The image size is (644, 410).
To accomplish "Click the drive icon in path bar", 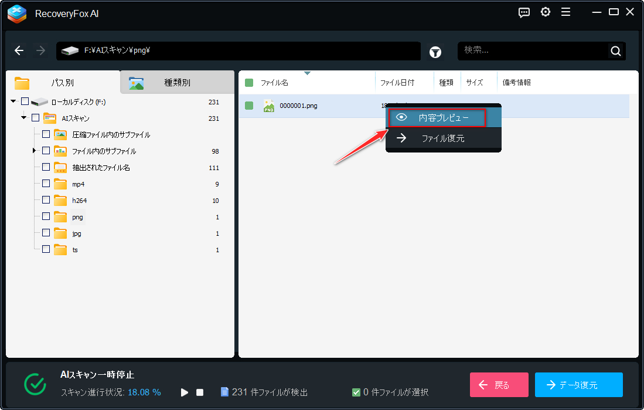I will 70,51.
